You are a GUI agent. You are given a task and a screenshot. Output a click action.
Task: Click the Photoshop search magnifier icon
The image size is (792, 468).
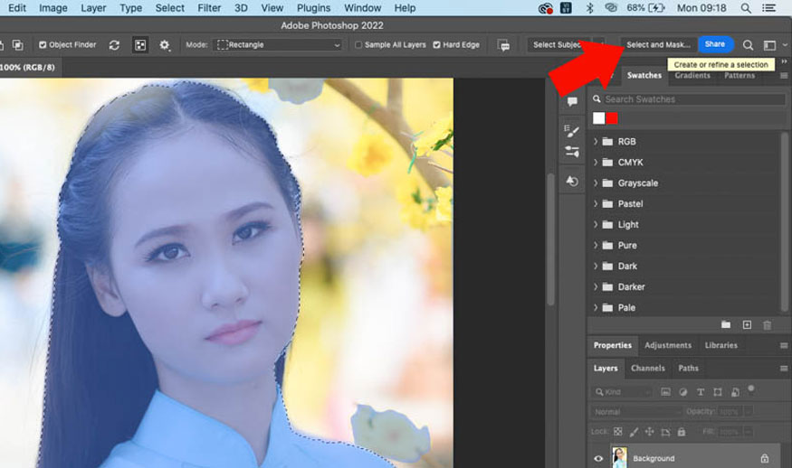click(x=748, y=45)
